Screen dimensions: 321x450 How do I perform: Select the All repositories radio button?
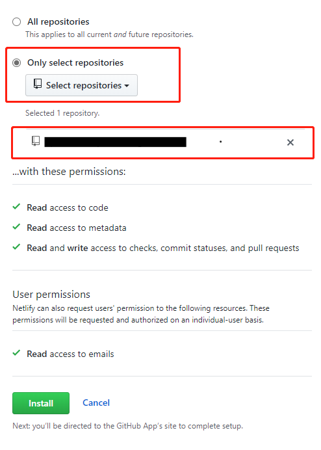pyautogui.click(x=17, y=22)
